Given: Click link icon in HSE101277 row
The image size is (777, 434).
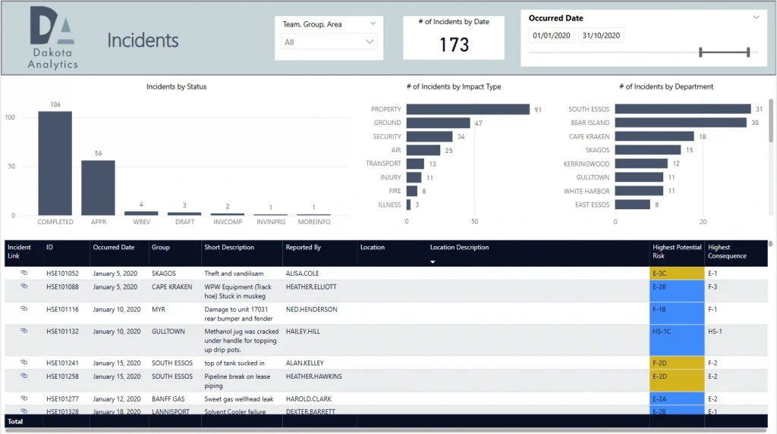Looking at the screenshot, I should coord(24,398).
